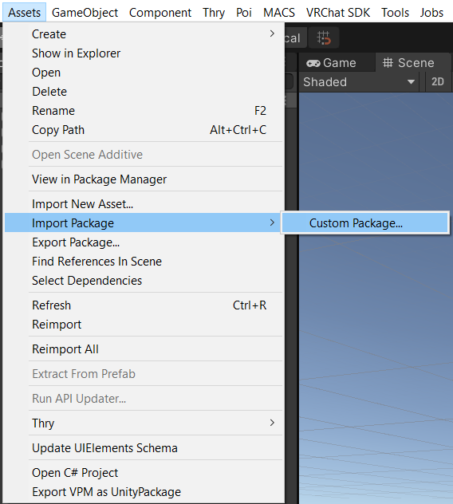Click the Thry submenu arrow

pos(272,423)
